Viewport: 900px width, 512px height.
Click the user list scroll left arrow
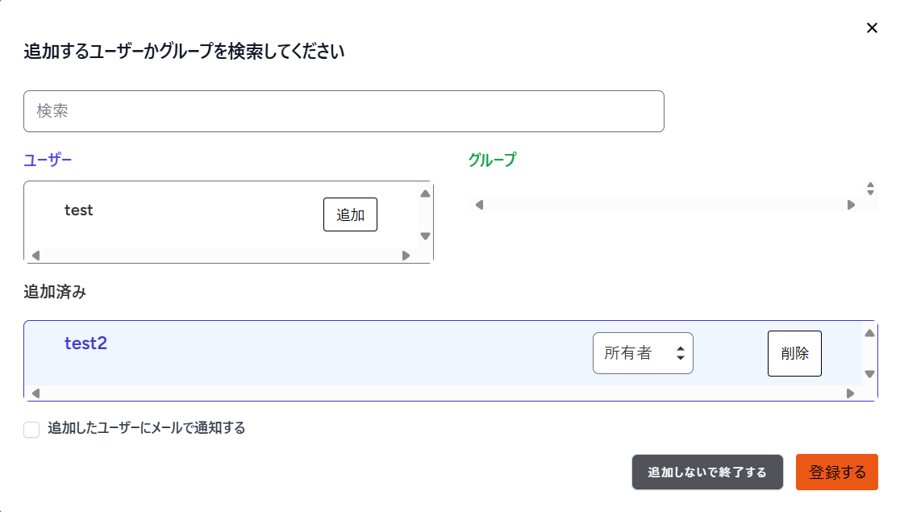coord(35,256)
